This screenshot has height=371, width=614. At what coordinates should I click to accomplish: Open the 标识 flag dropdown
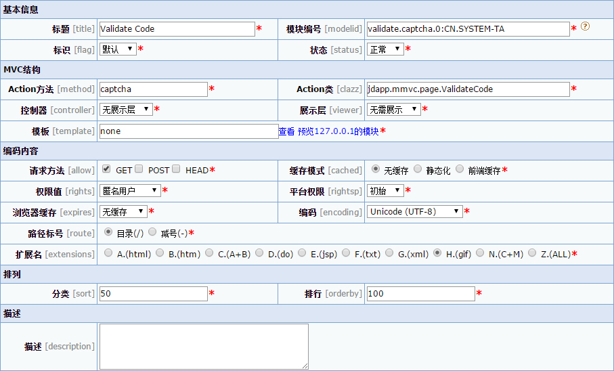point(118,49)
